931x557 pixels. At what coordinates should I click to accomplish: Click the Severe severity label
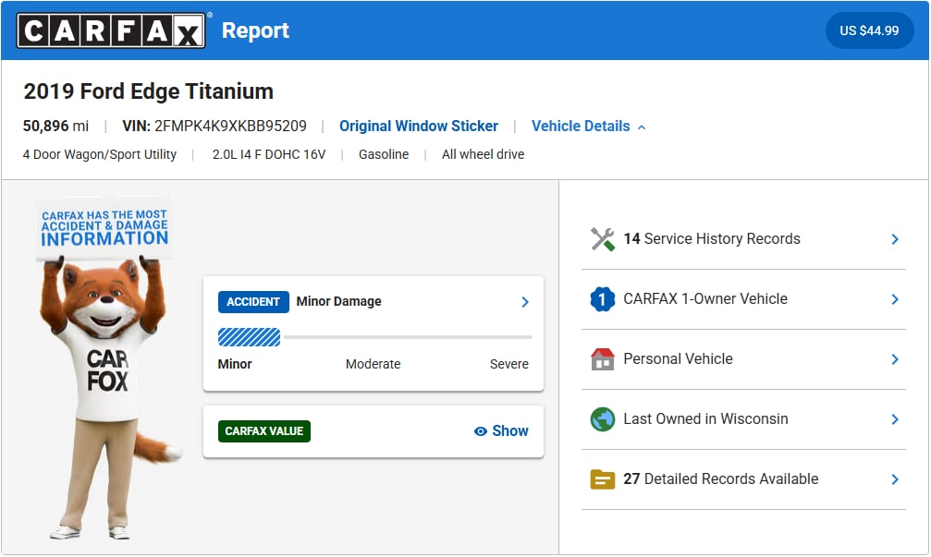click(x=508, y=364)
